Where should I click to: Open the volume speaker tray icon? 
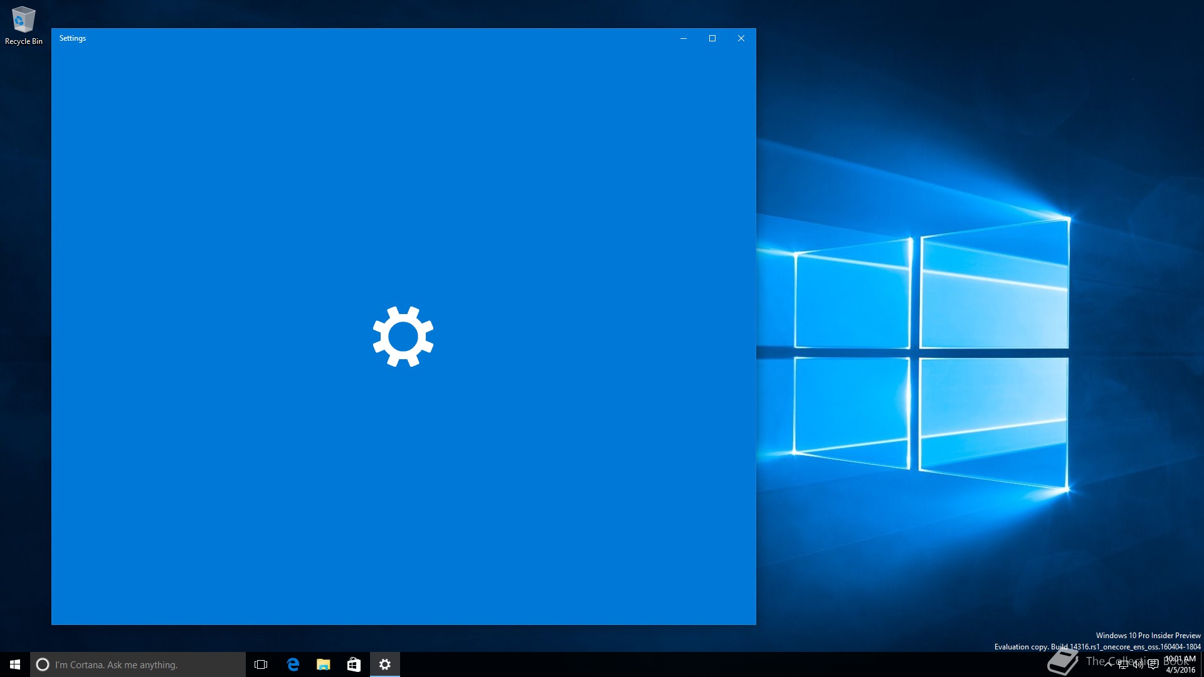click(x=1138, y=664)
